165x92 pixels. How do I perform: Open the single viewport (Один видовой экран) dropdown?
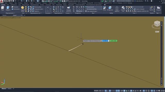click(92, 11)
